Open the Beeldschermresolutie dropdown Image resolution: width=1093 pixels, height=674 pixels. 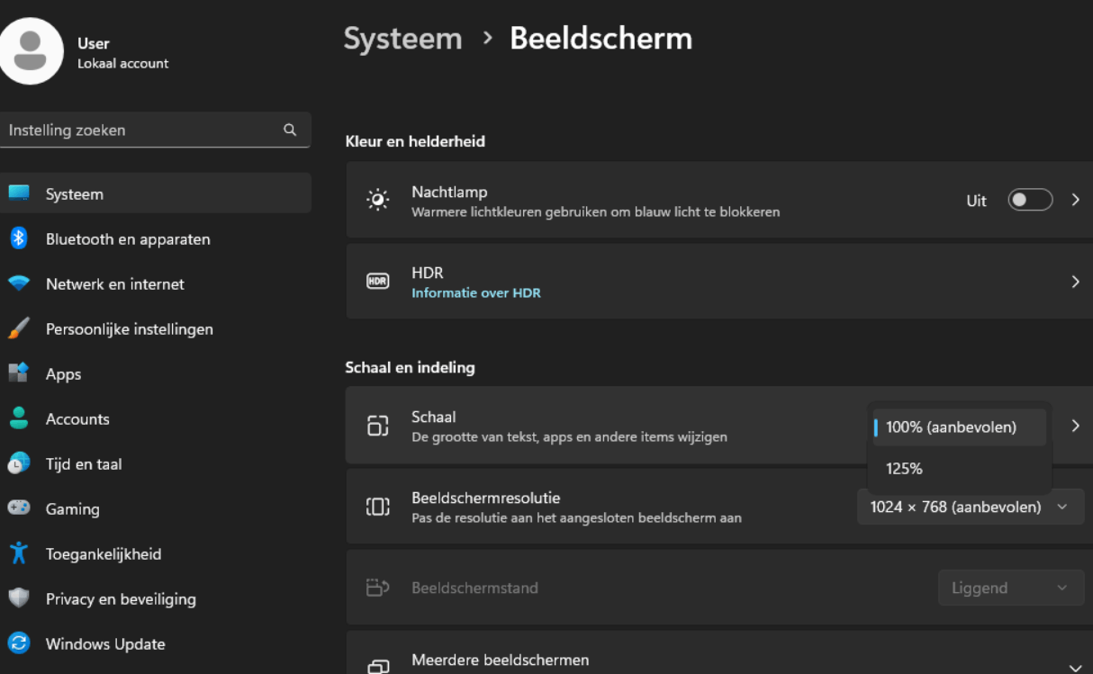point(970,508)
